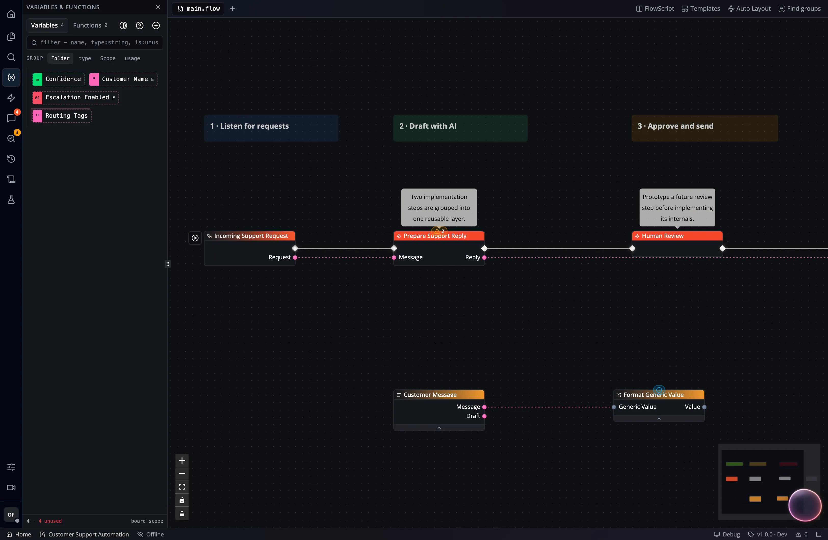Expand the warning badge on Prepare Support Reply
The height and width of the screenshot is (540, 828).
(439, 231)
